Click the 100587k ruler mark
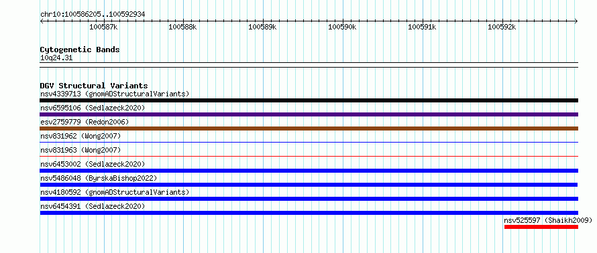This screenshot has width=597, height=253. coord(103,27)
